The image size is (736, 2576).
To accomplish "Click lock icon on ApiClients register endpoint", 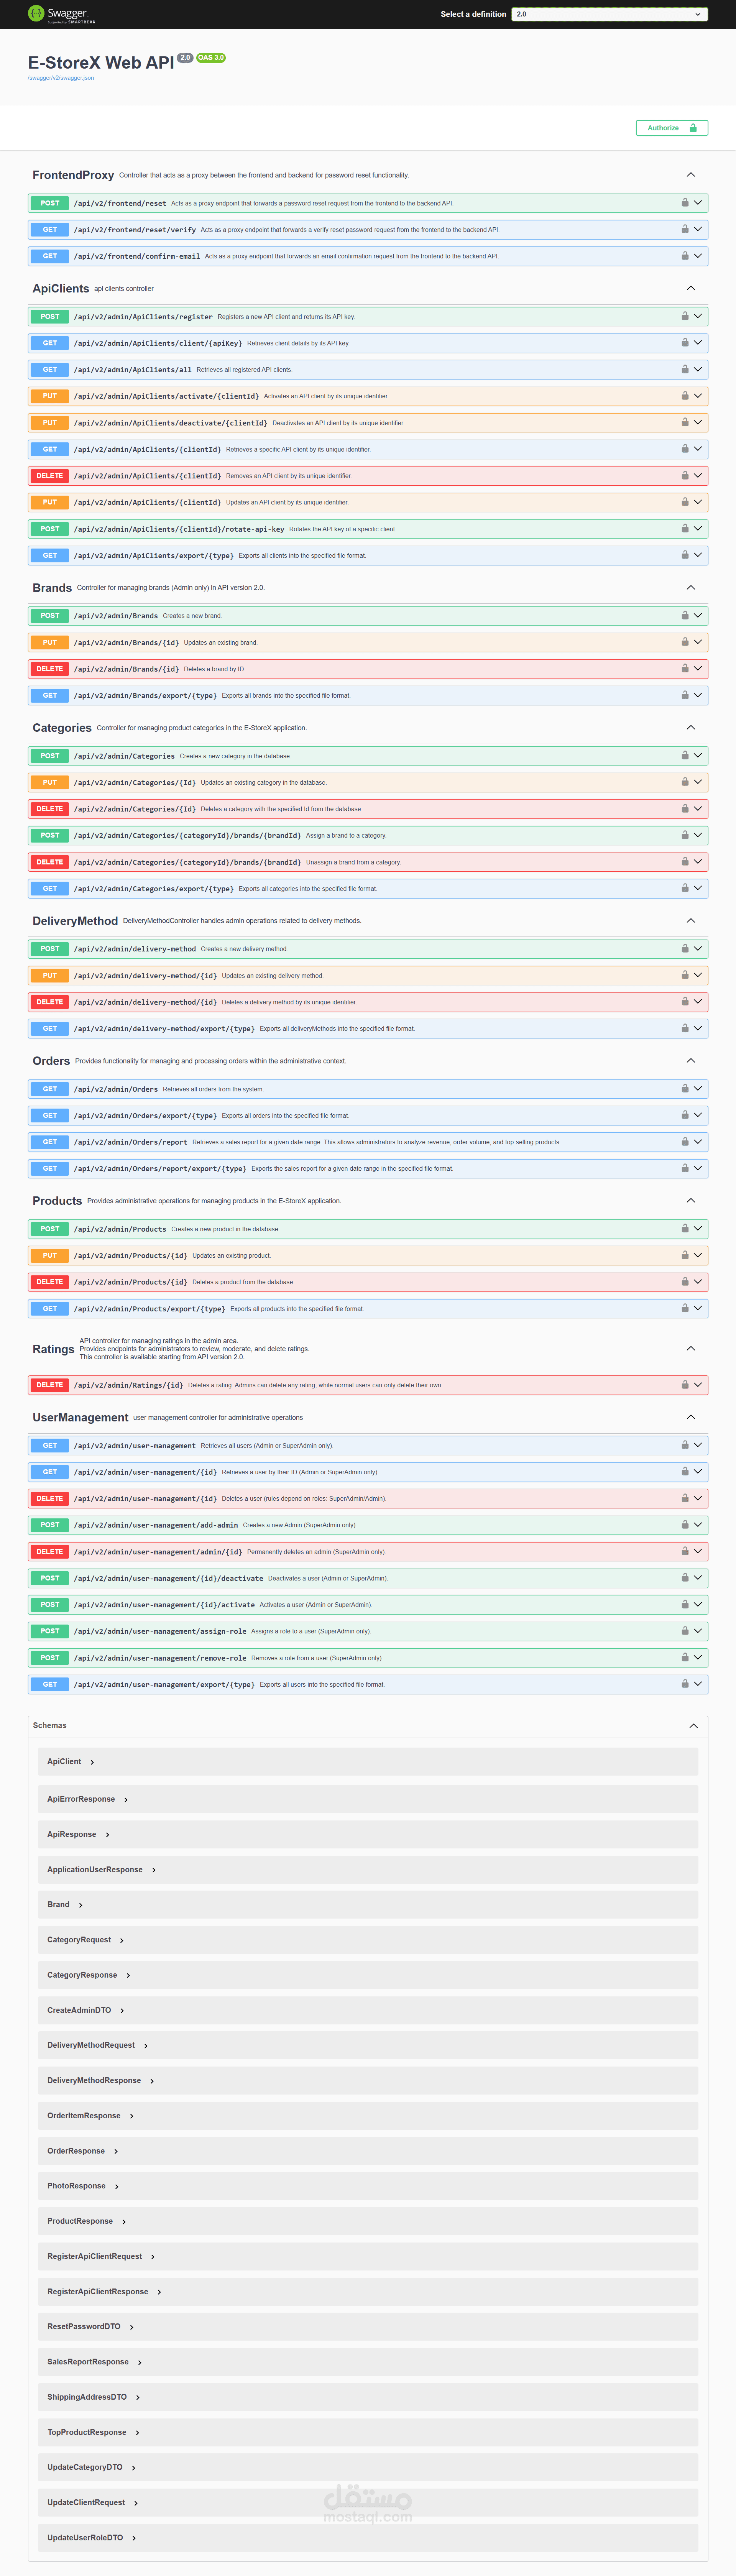I will (x=685, y=316).
